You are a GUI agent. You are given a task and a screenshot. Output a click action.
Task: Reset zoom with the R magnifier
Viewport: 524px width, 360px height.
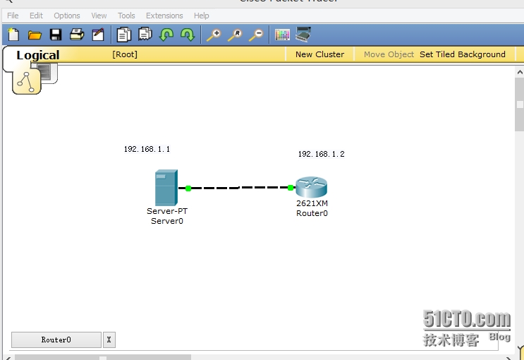(x=235, y=35)
